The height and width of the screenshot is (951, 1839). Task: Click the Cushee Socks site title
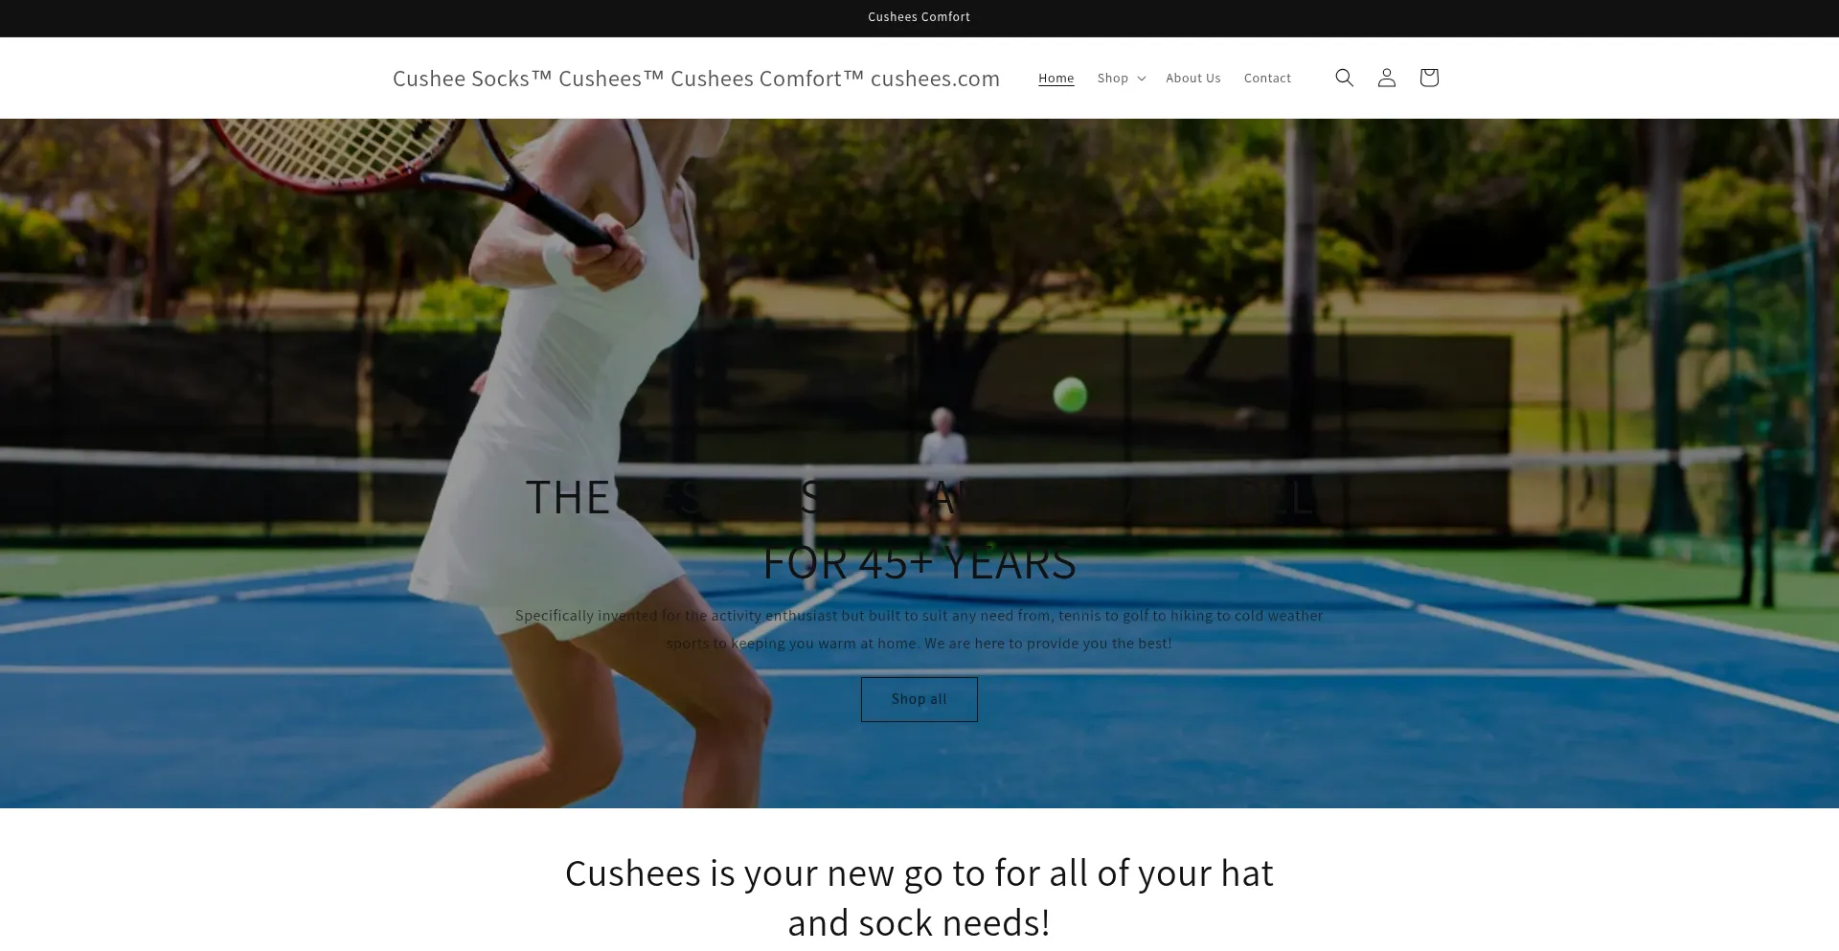click(696, 79)
